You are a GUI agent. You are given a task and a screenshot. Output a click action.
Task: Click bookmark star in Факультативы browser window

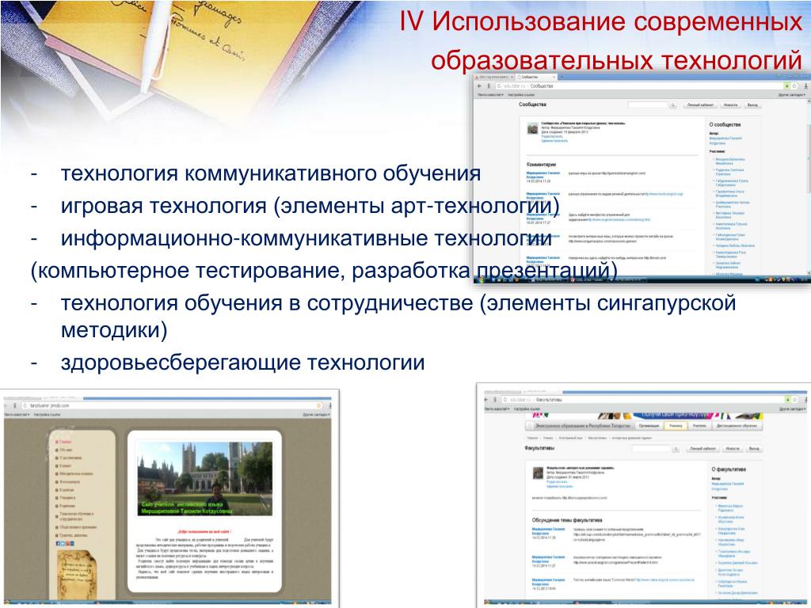point(795,400)
